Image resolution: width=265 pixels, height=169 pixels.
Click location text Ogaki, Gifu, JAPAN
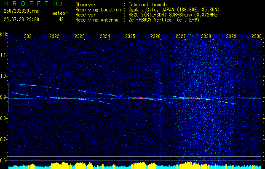point(151,10)
